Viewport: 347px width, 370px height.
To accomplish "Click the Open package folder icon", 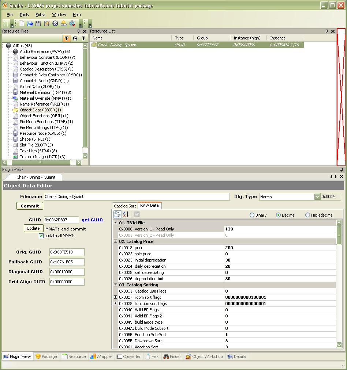I will (x=30, y=23).
